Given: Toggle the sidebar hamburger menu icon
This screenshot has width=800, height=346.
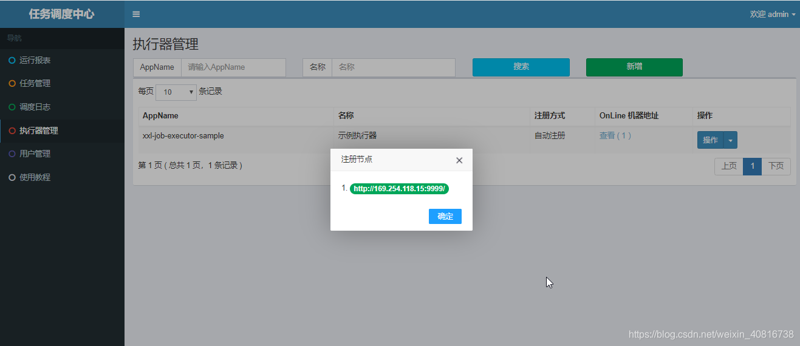Looking at the screenshot, I should click(136, 14).
